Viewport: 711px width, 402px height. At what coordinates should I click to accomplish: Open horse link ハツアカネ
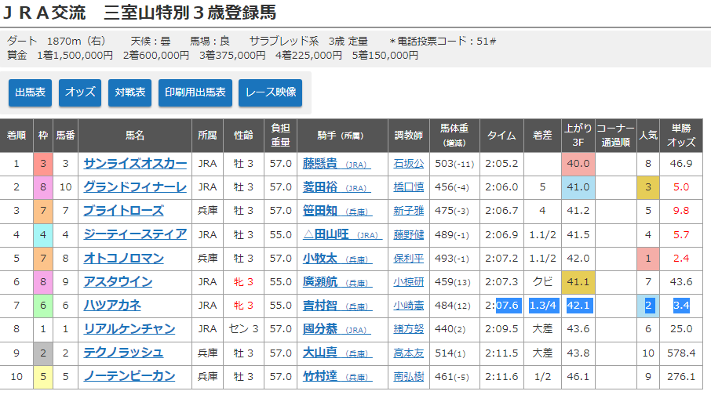[112, 306]
